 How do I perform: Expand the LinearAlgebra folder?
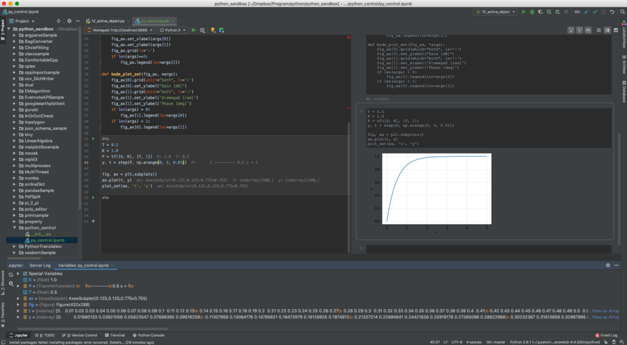tap(15, 141)
